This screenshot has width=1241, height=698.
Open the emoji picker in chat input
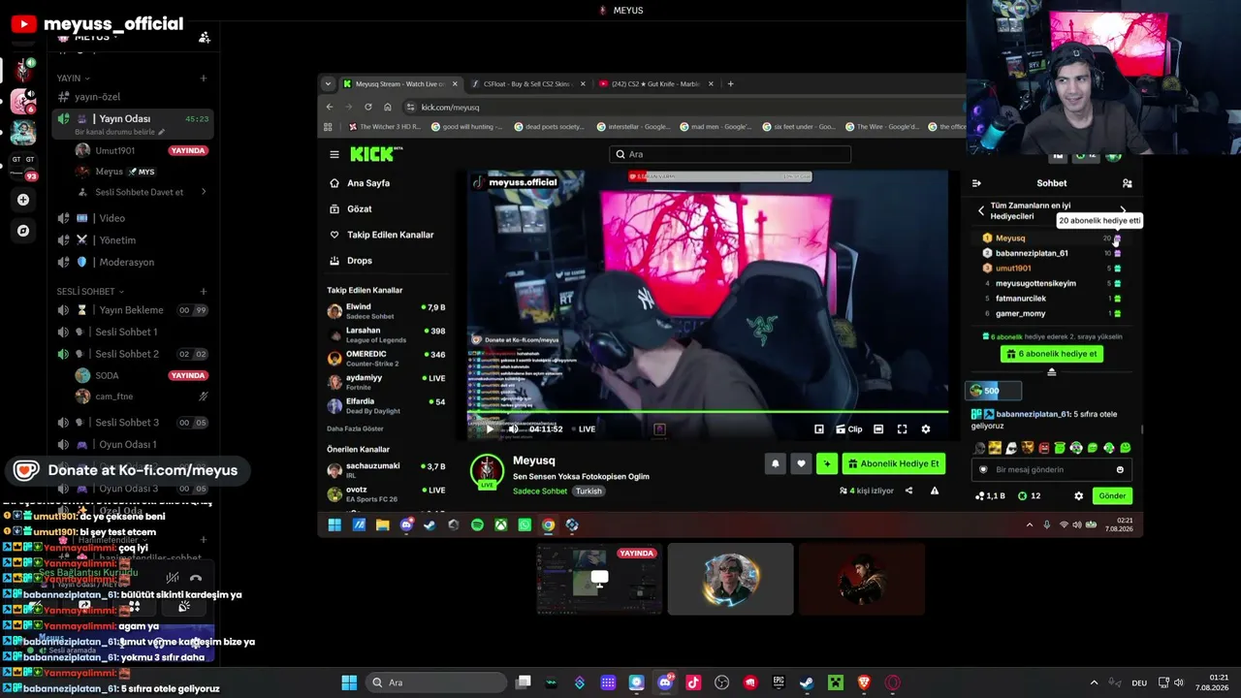click(1120, 470)
